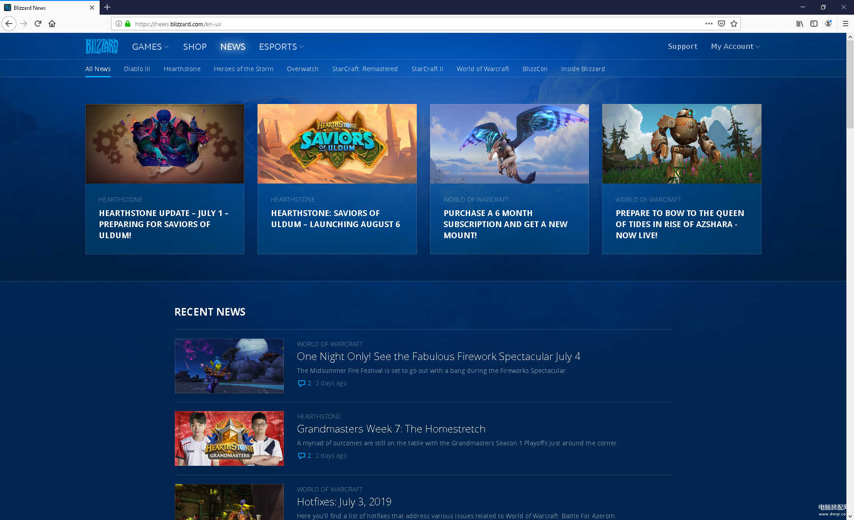Open Grandmasters Week 7 article link
Viewport: 854px width, 520px height.
tap(391, 429)
